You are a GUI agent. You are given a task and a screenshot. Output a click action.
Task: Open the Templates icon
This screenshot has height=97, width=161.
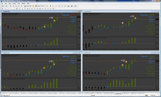coord(75,6)
